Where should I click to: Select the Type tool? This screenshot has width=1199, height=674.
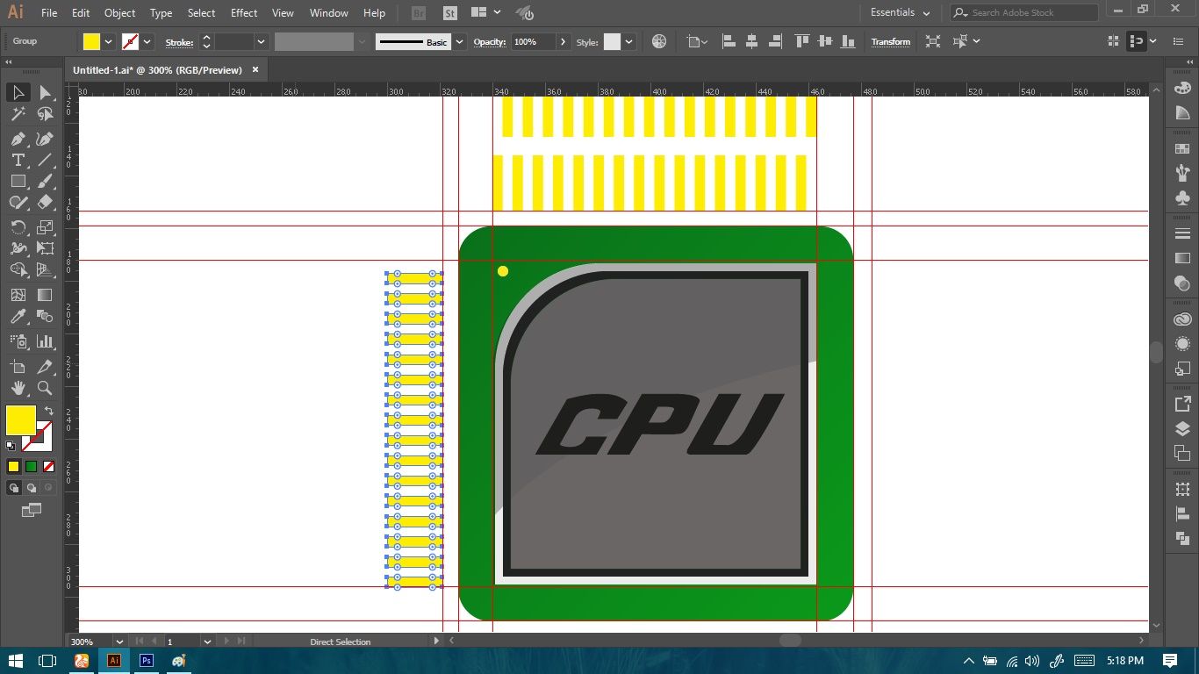pyautogui.click(x=18, y=160)
